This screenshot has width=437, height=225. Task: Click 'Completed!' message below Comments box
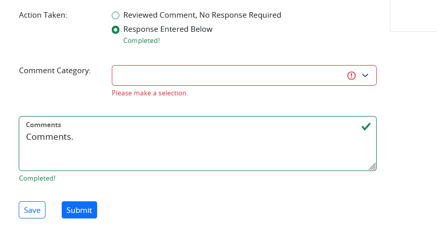pyautogui.click(x=37, y=178)
